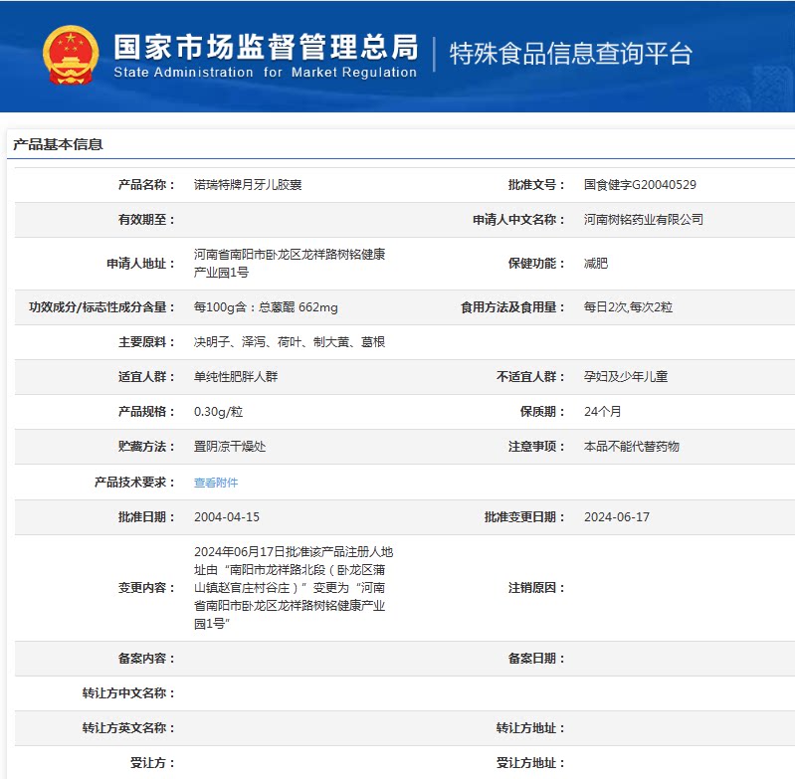Click the 受让方地址 label

pyautogui.click(x=530, y=763)
